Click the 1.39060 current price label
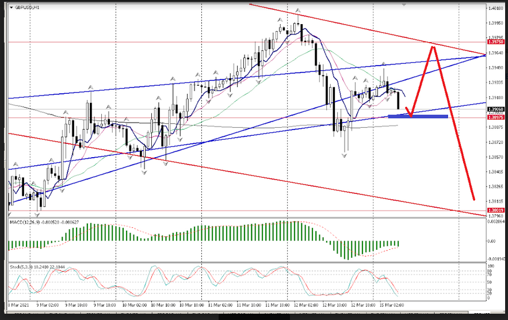 coord(495,109)
